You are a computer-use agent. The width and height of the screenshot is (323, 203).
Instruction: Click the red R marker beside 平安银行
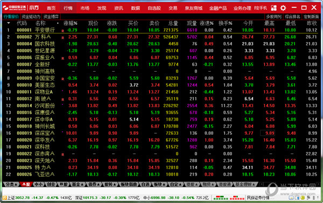63,31
